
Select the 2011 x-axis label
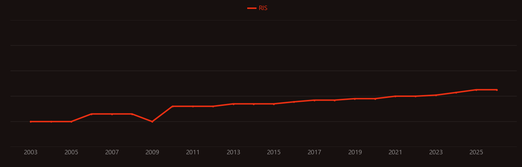pyautogui.click(x=193, y=152)
